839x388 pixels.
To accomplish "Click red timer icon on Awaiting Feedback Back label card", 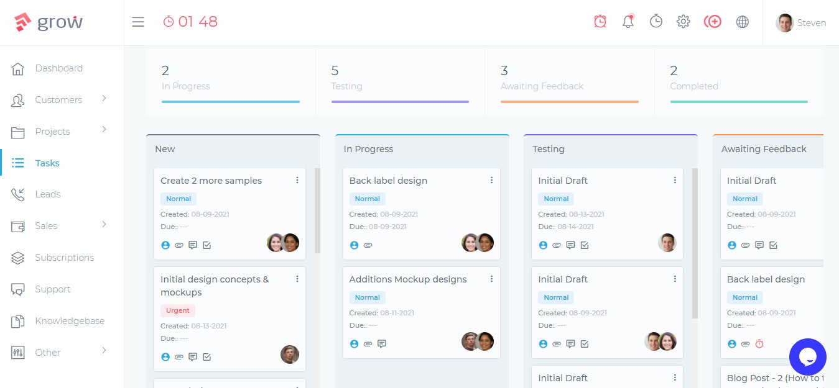I will (x=759, y=344).
